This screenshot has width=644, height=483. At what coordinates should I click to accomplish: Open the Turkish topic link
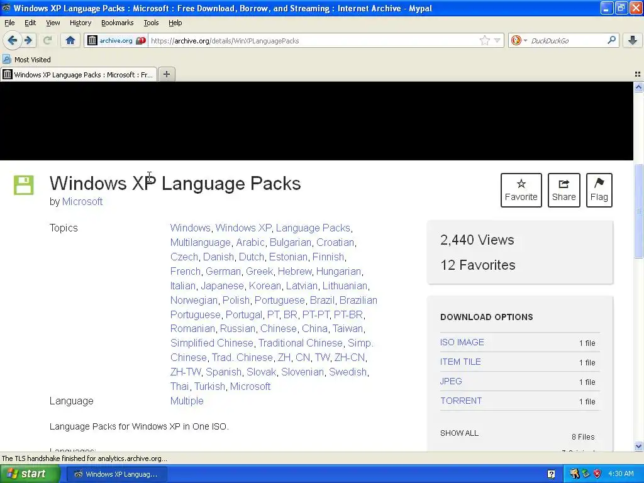(x=209, y=386)
